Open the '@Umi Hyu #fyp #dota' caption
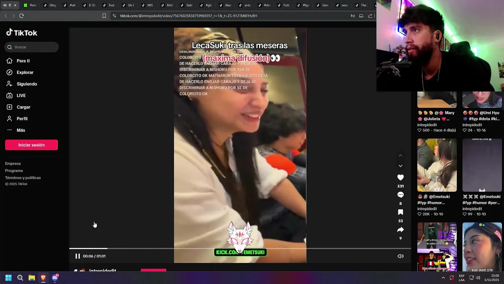 481,116
